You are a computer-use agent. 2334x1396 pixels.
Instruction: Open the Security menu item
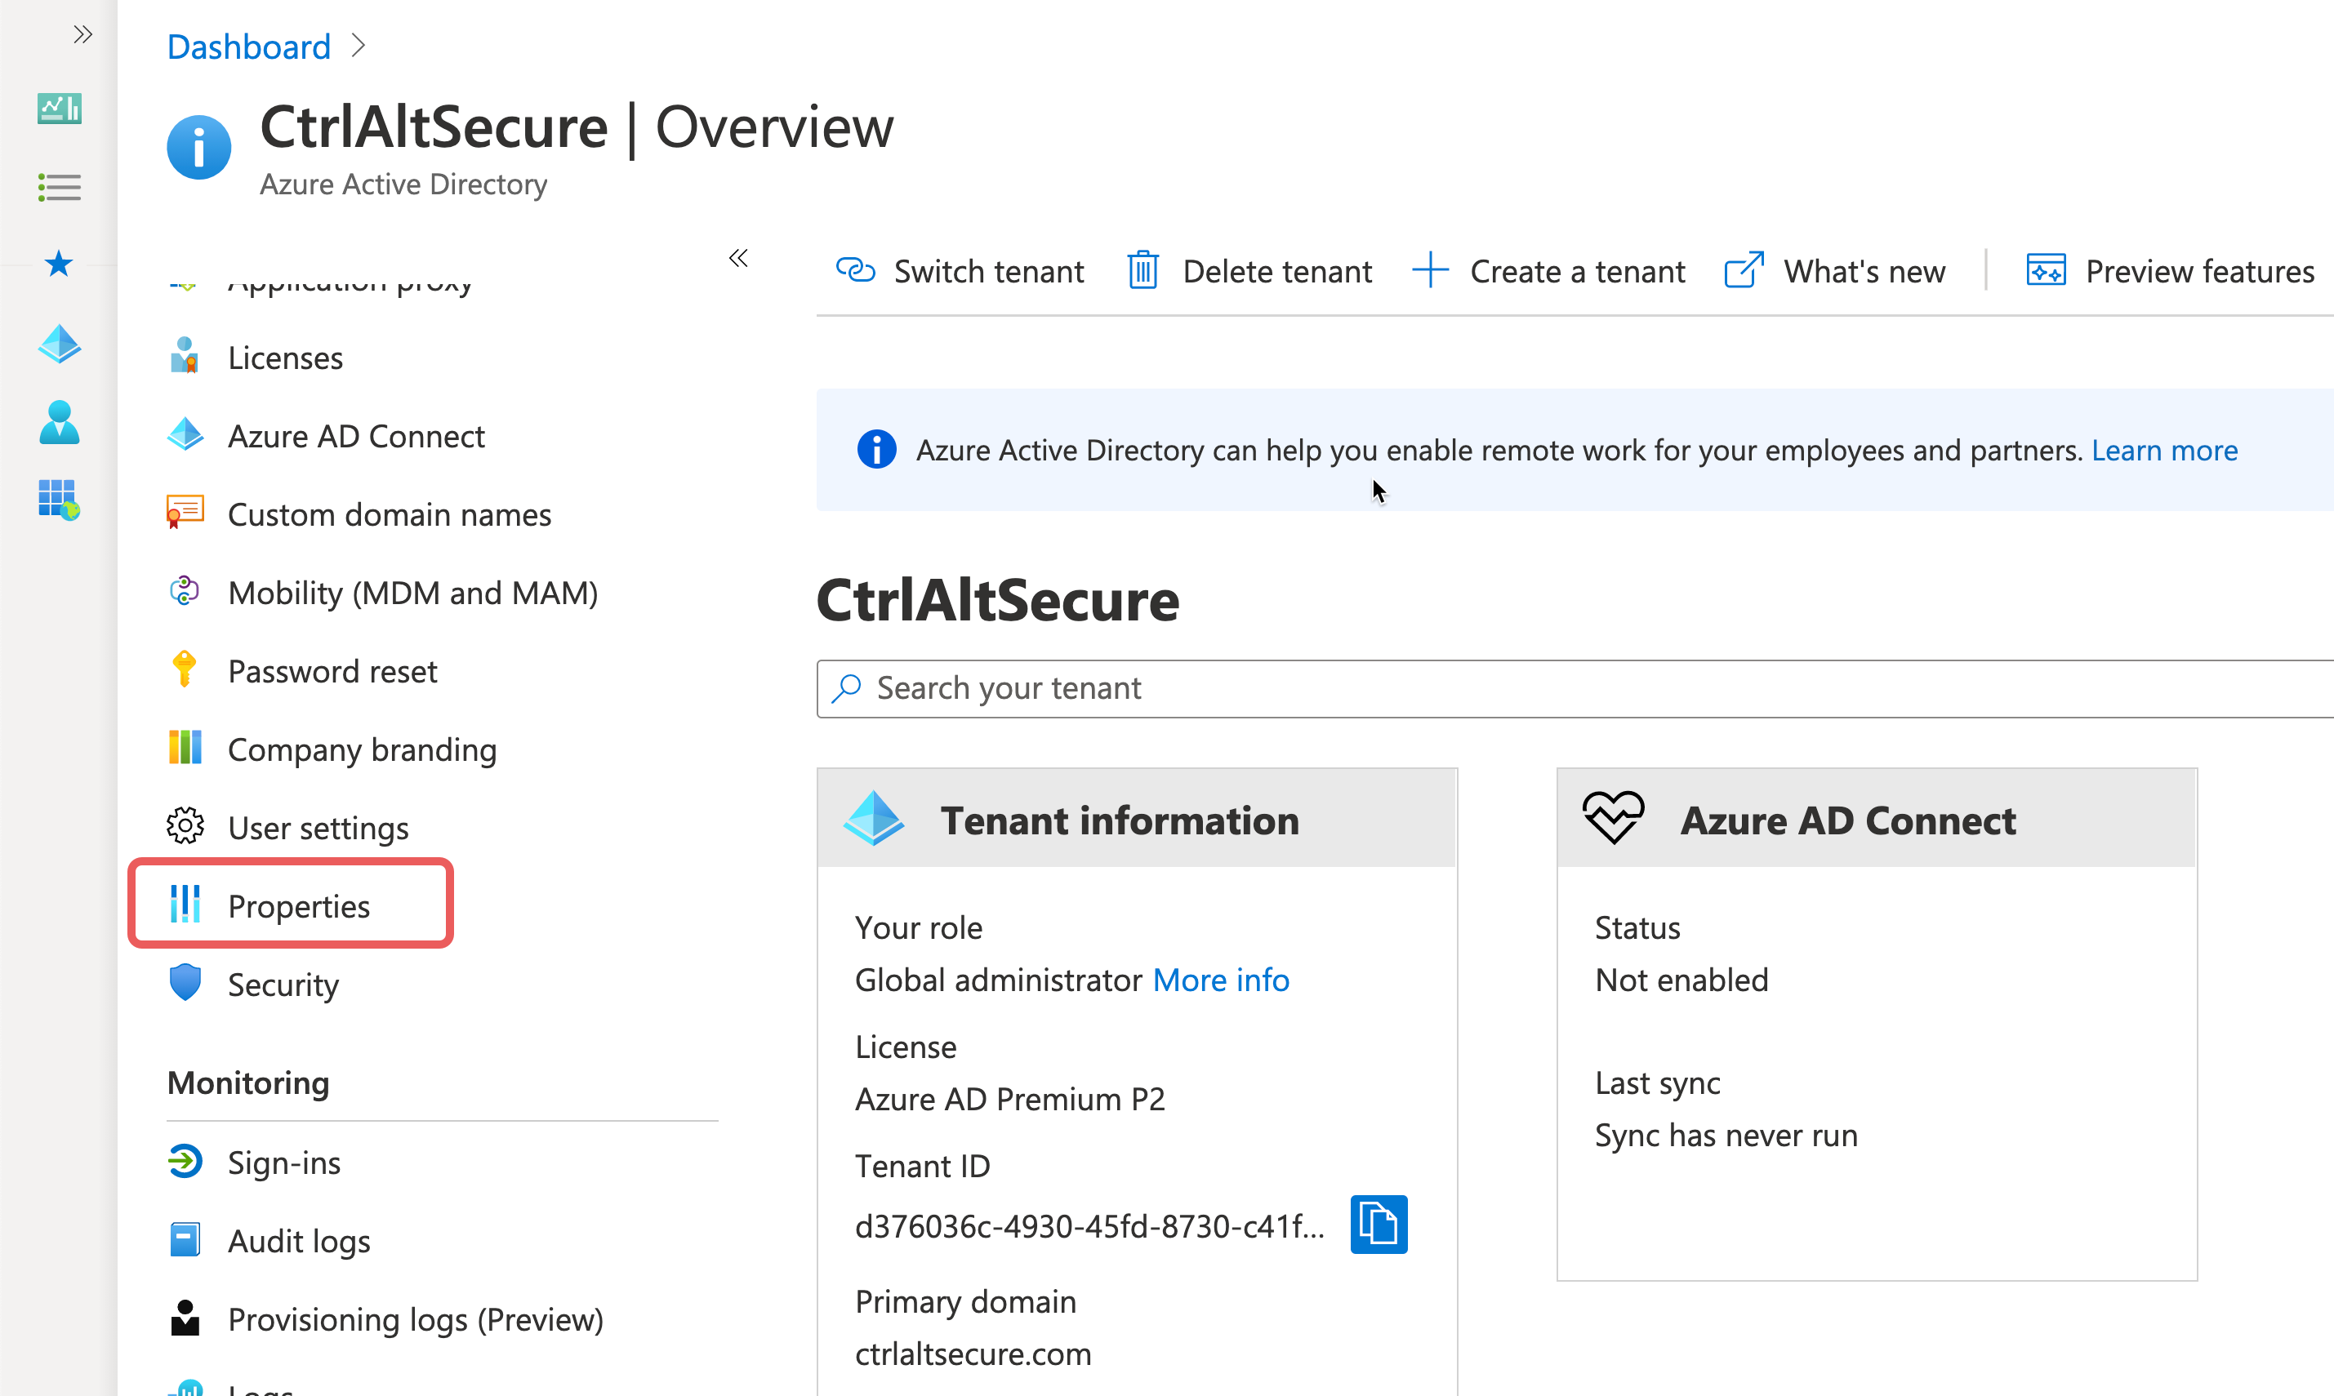click(283, 984)
